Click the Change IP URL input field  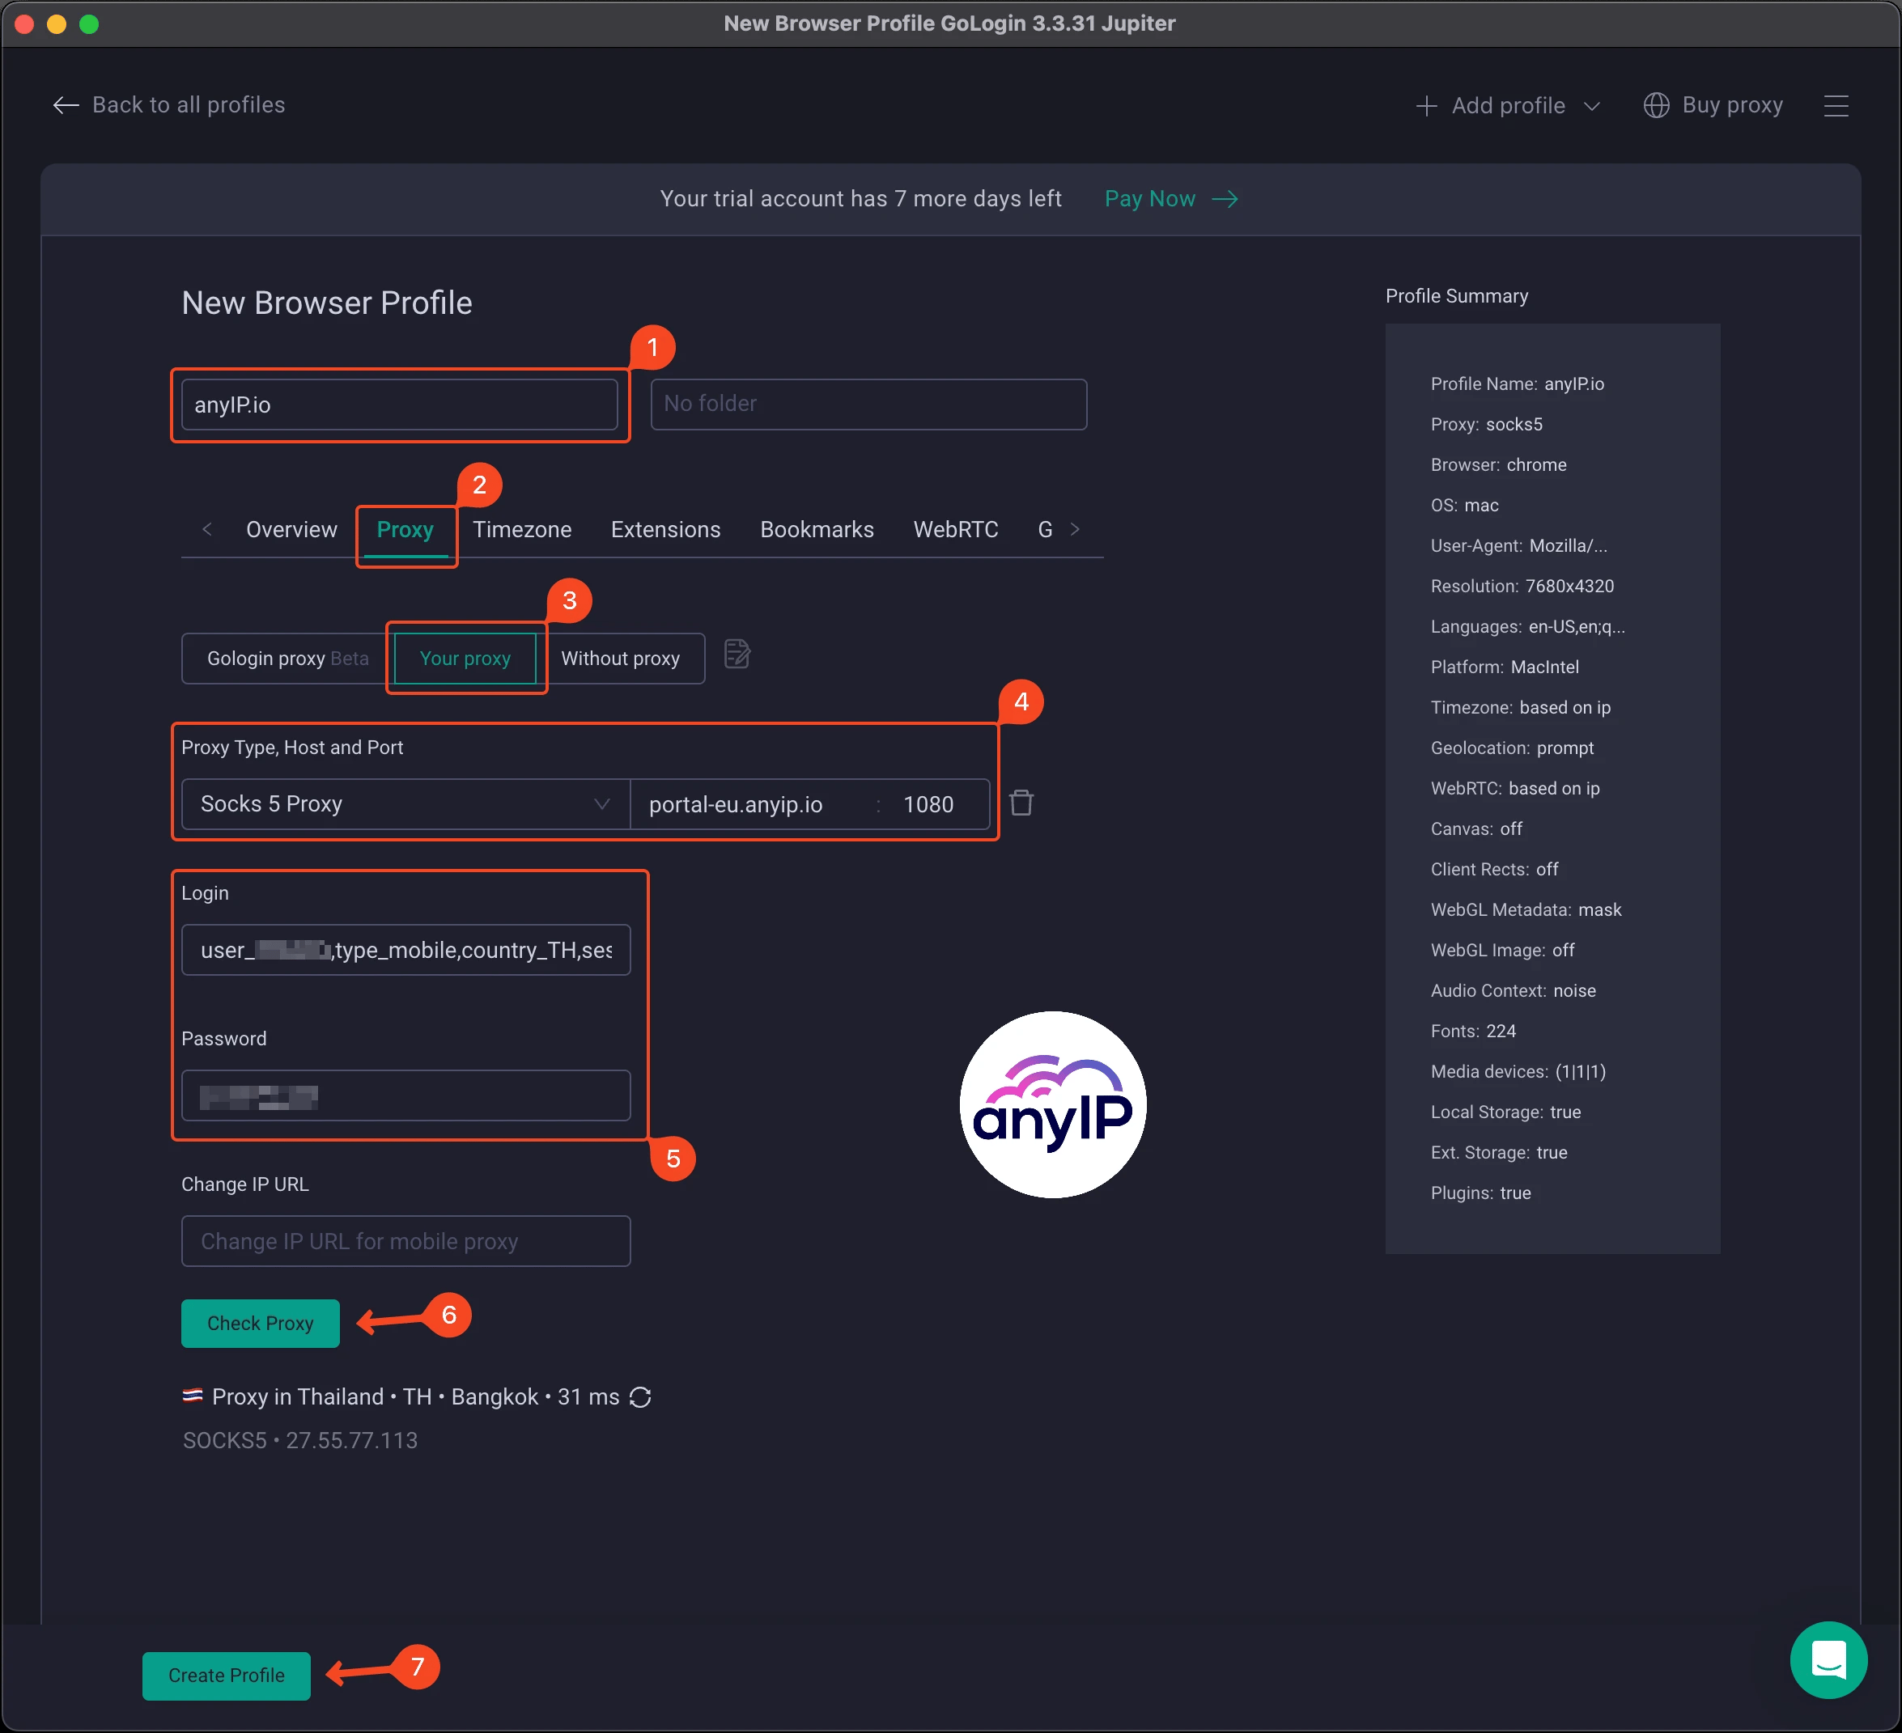tap(405, 1241)
